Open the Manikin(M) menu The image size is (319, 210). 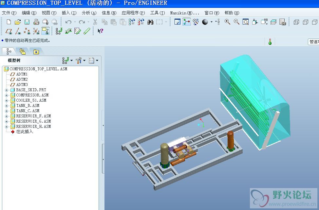pyautogui.click(x=185, y=13)
